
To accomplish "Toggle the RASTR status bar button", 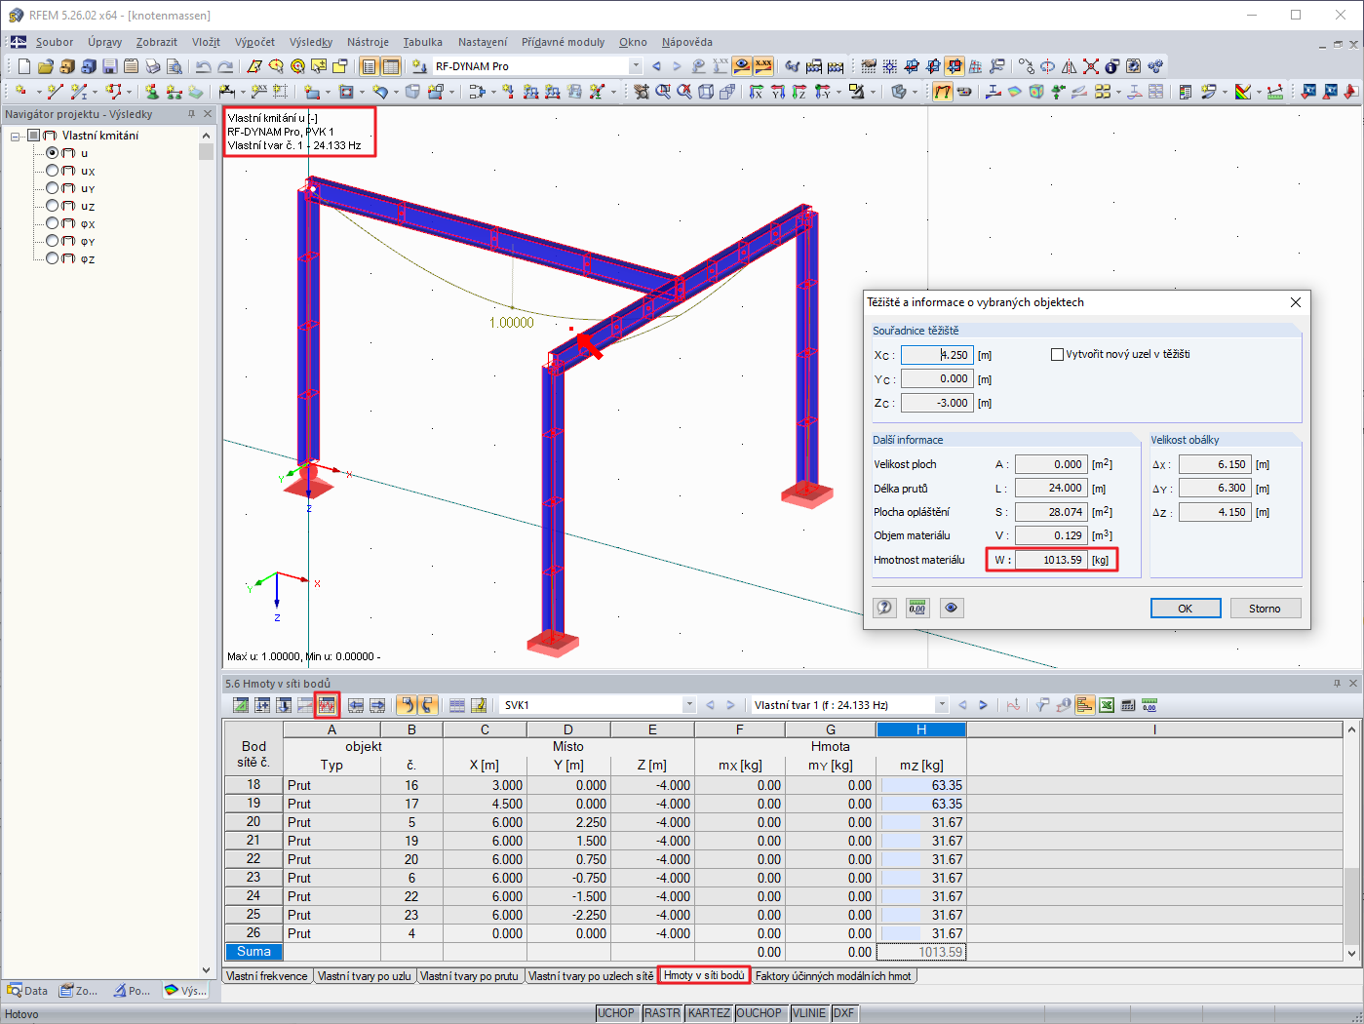I will (662, 1013).
